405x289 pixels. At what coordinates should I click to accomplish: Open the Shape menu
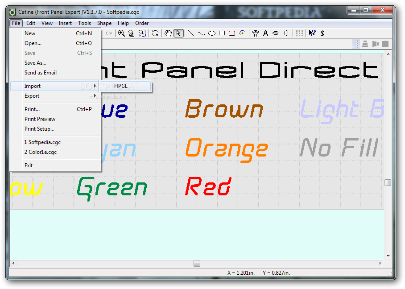point(104,23)
